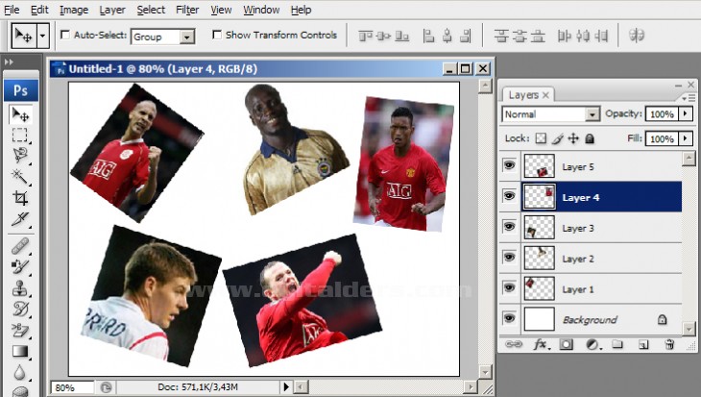This screenshot has width=701, height=397.
Task: Open the Filter menu
Action: pyautogui.click(x=187, y=10)
